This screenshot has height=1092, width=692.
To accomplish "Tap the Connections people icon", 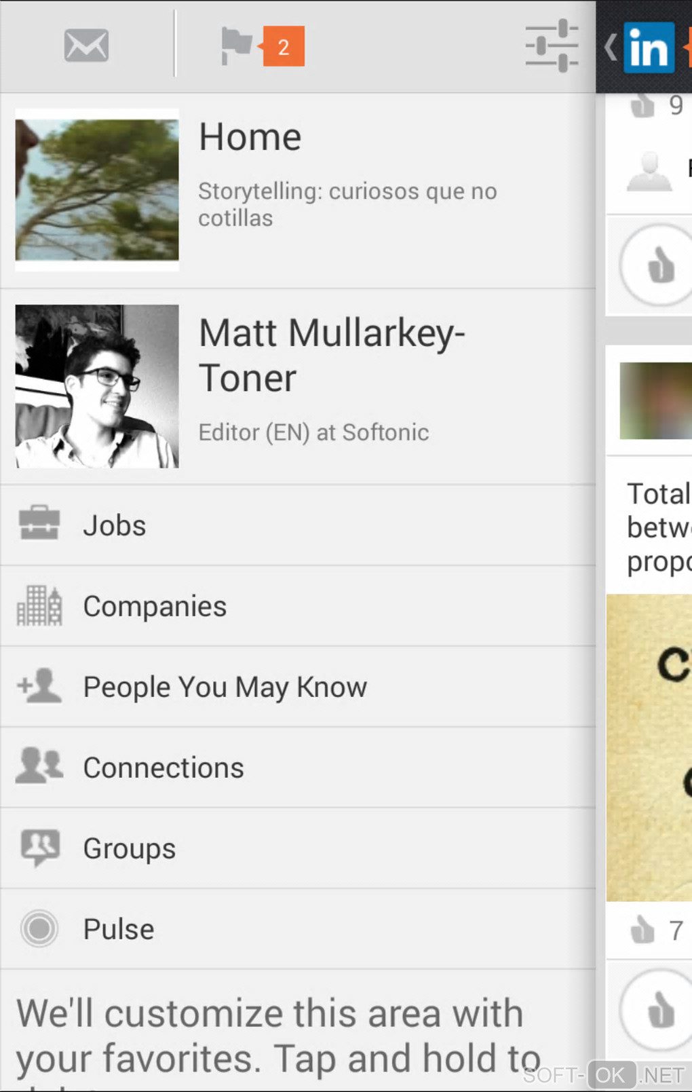I will (x=39, y=766).
